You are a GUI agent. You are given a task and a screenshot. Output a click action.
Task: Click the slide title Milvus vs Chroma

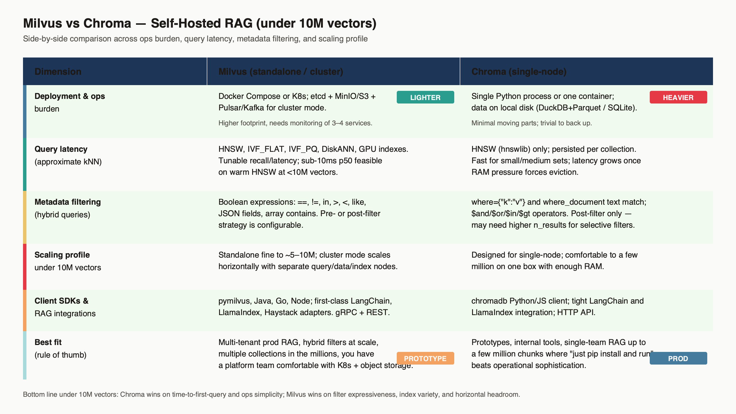point(200,23)
